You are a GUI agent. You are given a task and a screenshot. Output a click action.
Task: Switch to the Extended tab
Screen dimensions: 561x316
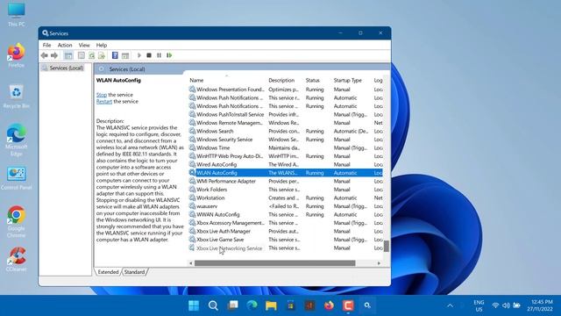[x=108, y=272]
